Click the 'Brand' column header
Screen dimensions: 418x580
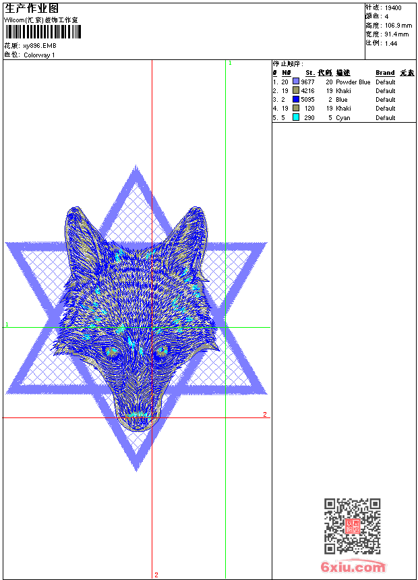pos(385,73)
